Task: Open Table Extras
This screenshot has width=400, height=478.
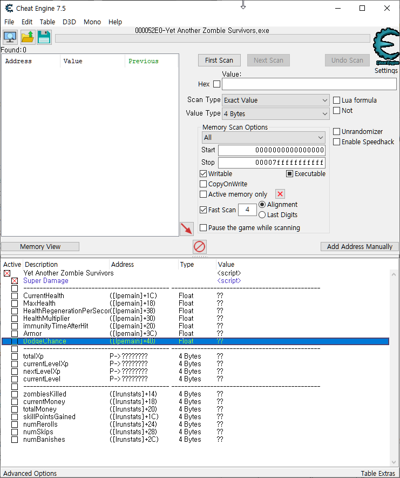Action: click(378, 474)
